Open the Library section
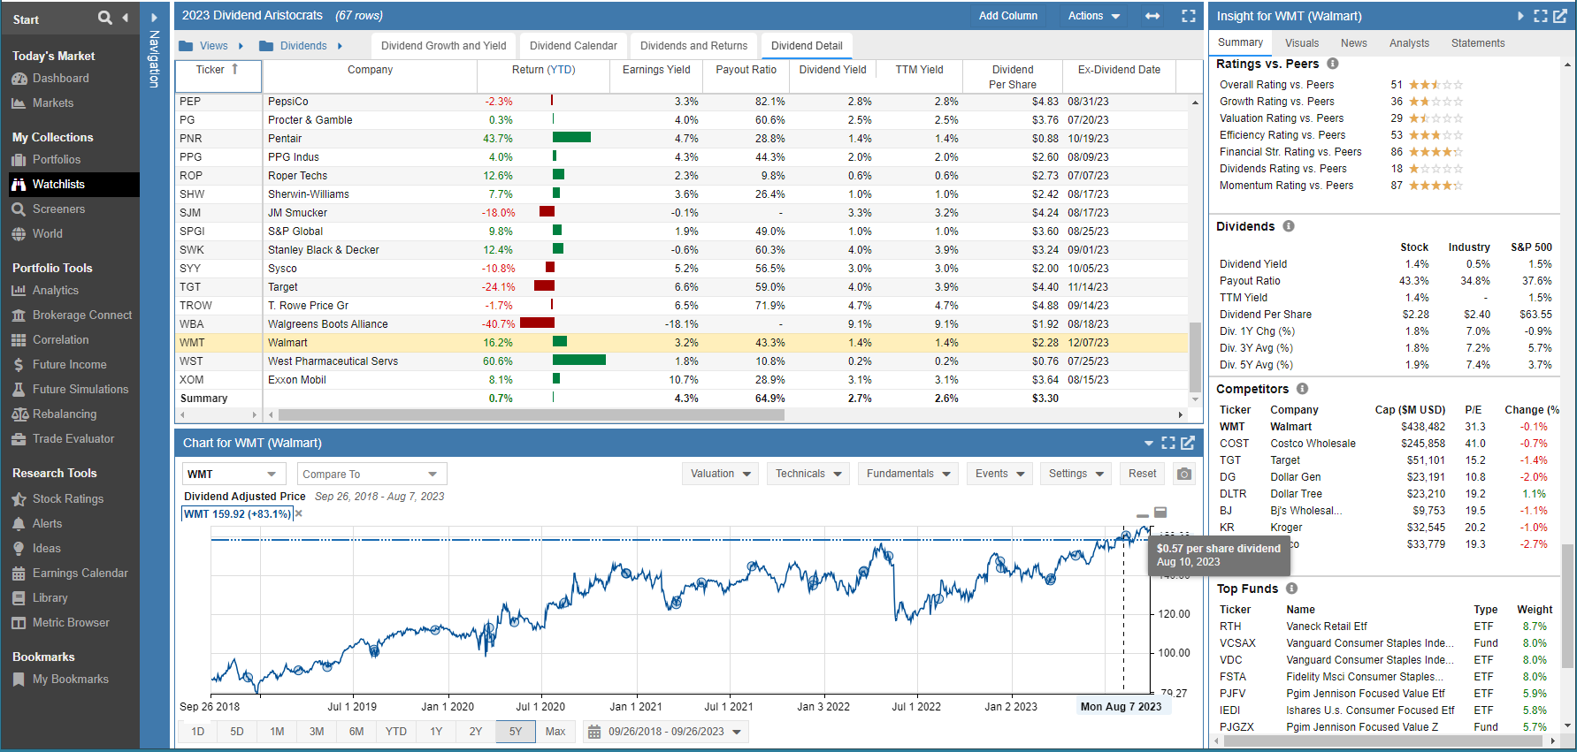1577x752 pixels. click(50, 597)
